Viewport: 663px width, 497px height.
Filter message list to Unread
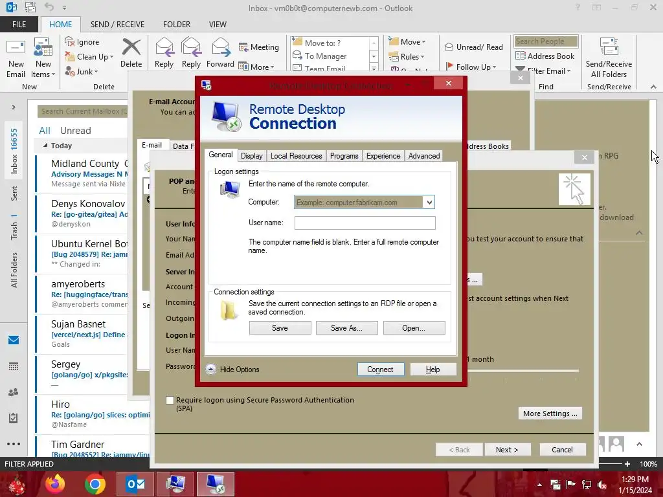(75, 130)
